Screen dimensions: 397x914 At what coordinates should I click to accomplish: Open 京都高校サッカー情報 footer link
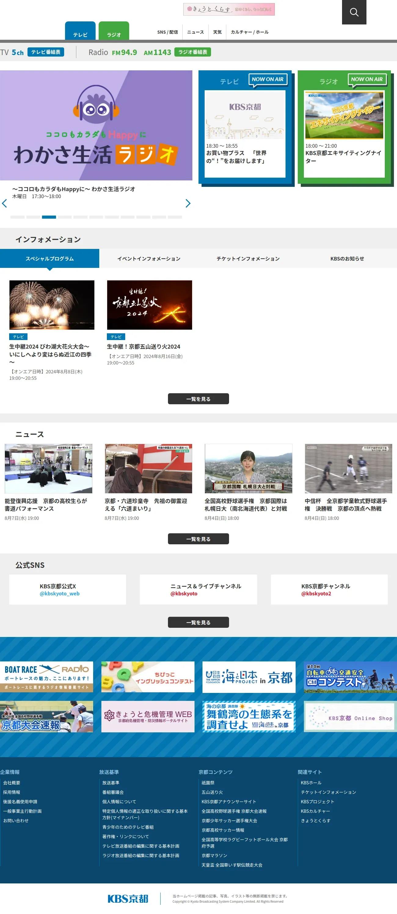[223, 830]
